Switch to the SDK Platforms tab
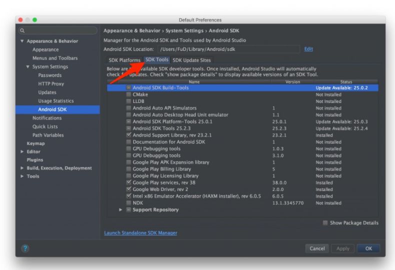This screenshot has width=395, height=270. pos(124,60)
